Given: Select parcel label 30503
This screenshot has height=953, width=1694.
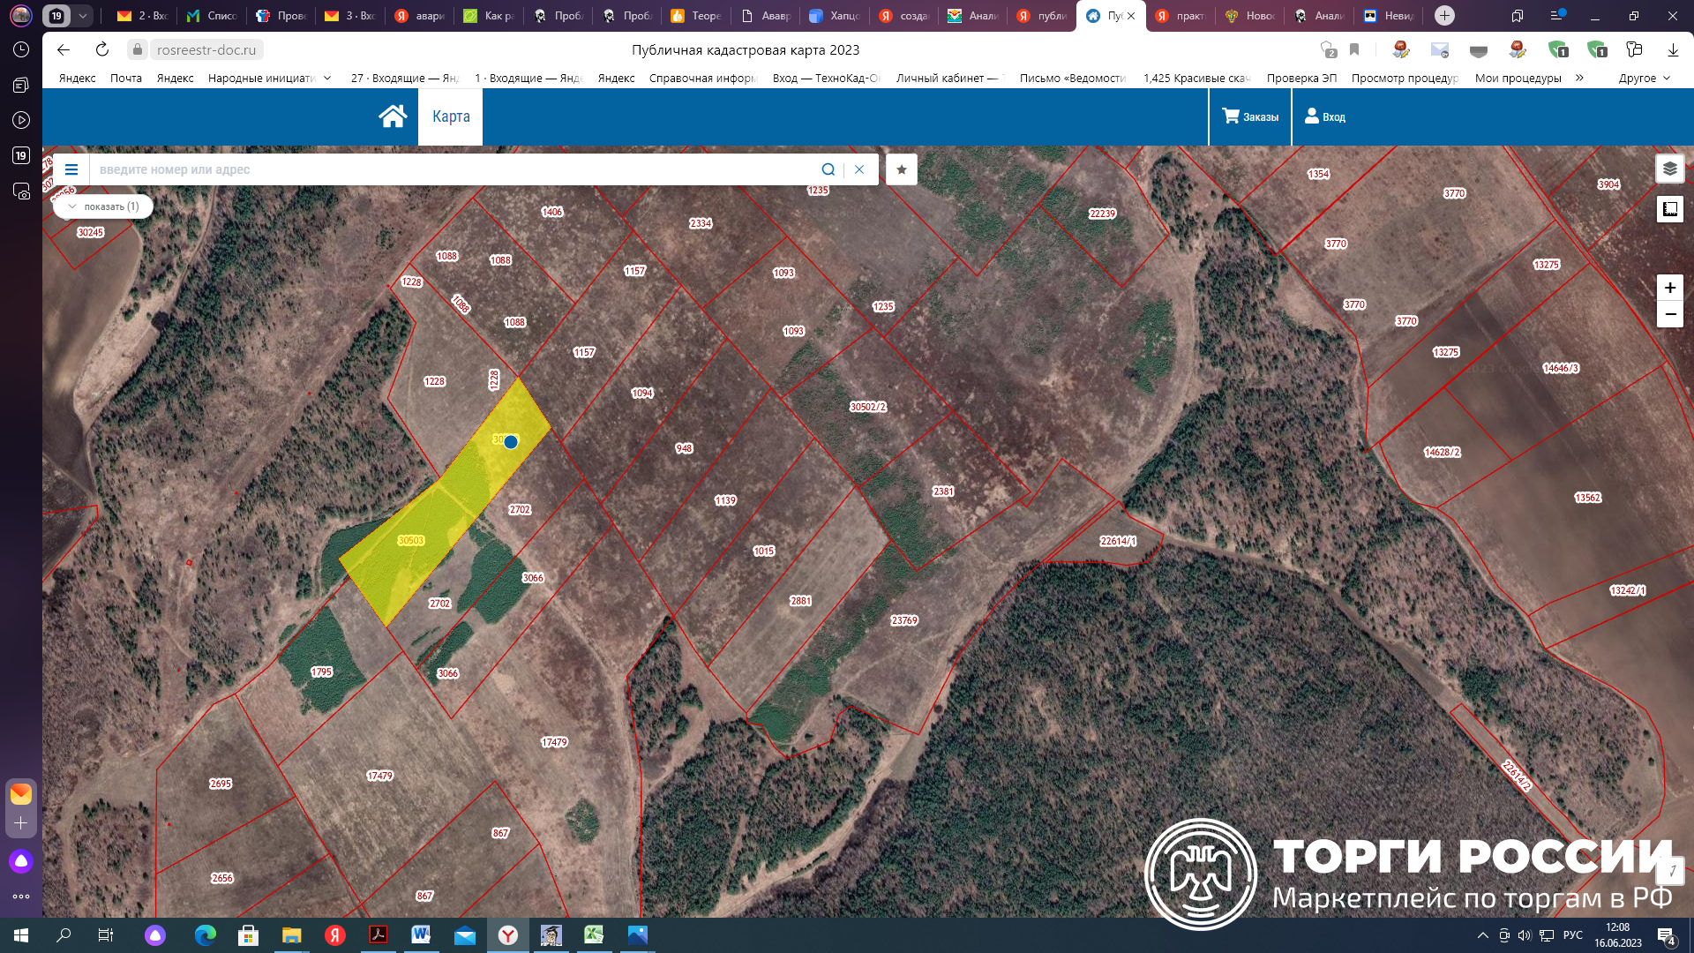Looking at the screenshot, I should click(411, 540).
